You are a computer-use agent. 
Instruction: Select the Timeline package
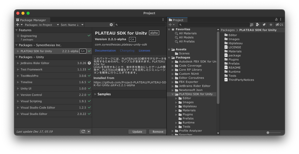[x=53, y=82]
